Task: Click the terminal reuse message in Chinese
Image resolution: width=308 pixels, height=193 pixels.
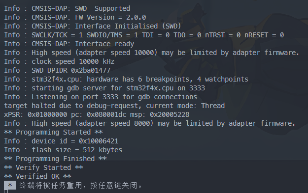Action: [x=81, y=185]
